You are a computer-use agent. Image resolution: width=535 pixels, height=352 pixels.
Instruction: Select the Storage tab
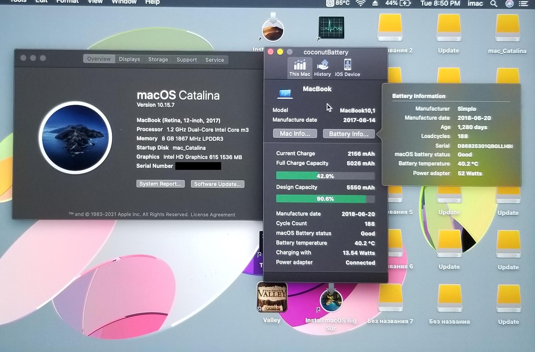[158, 59]
